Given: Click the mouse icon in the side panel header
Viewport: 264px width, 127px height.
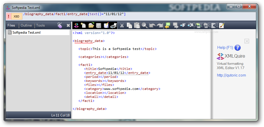Looking at the screenshot, I should pyautogui.click(x=60, y=25).
